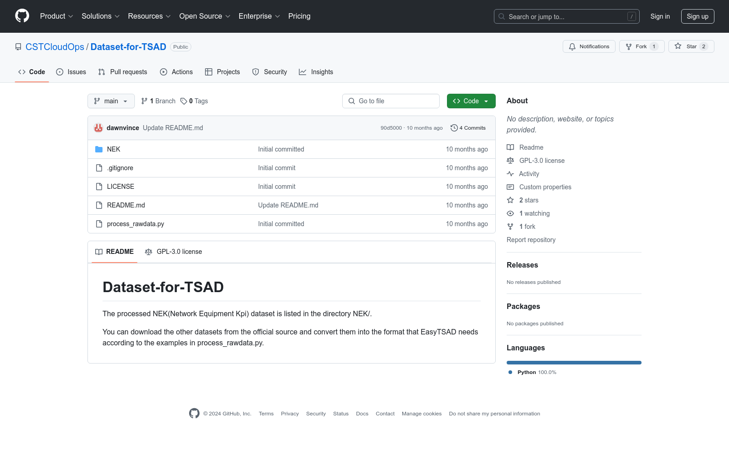Click Do not share my personal information

pyautogui.click(x=494, y=414)
